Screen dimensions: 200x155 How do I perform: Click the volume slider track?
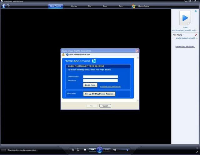[123, 150]
